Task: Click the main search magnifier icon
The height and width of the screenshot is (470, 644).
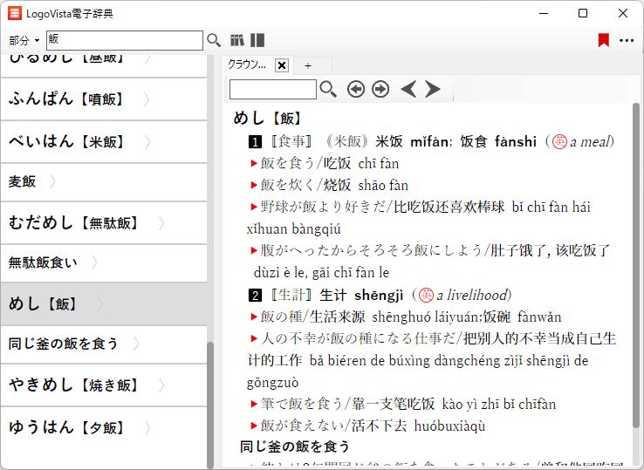Action: tap(214, 40)
